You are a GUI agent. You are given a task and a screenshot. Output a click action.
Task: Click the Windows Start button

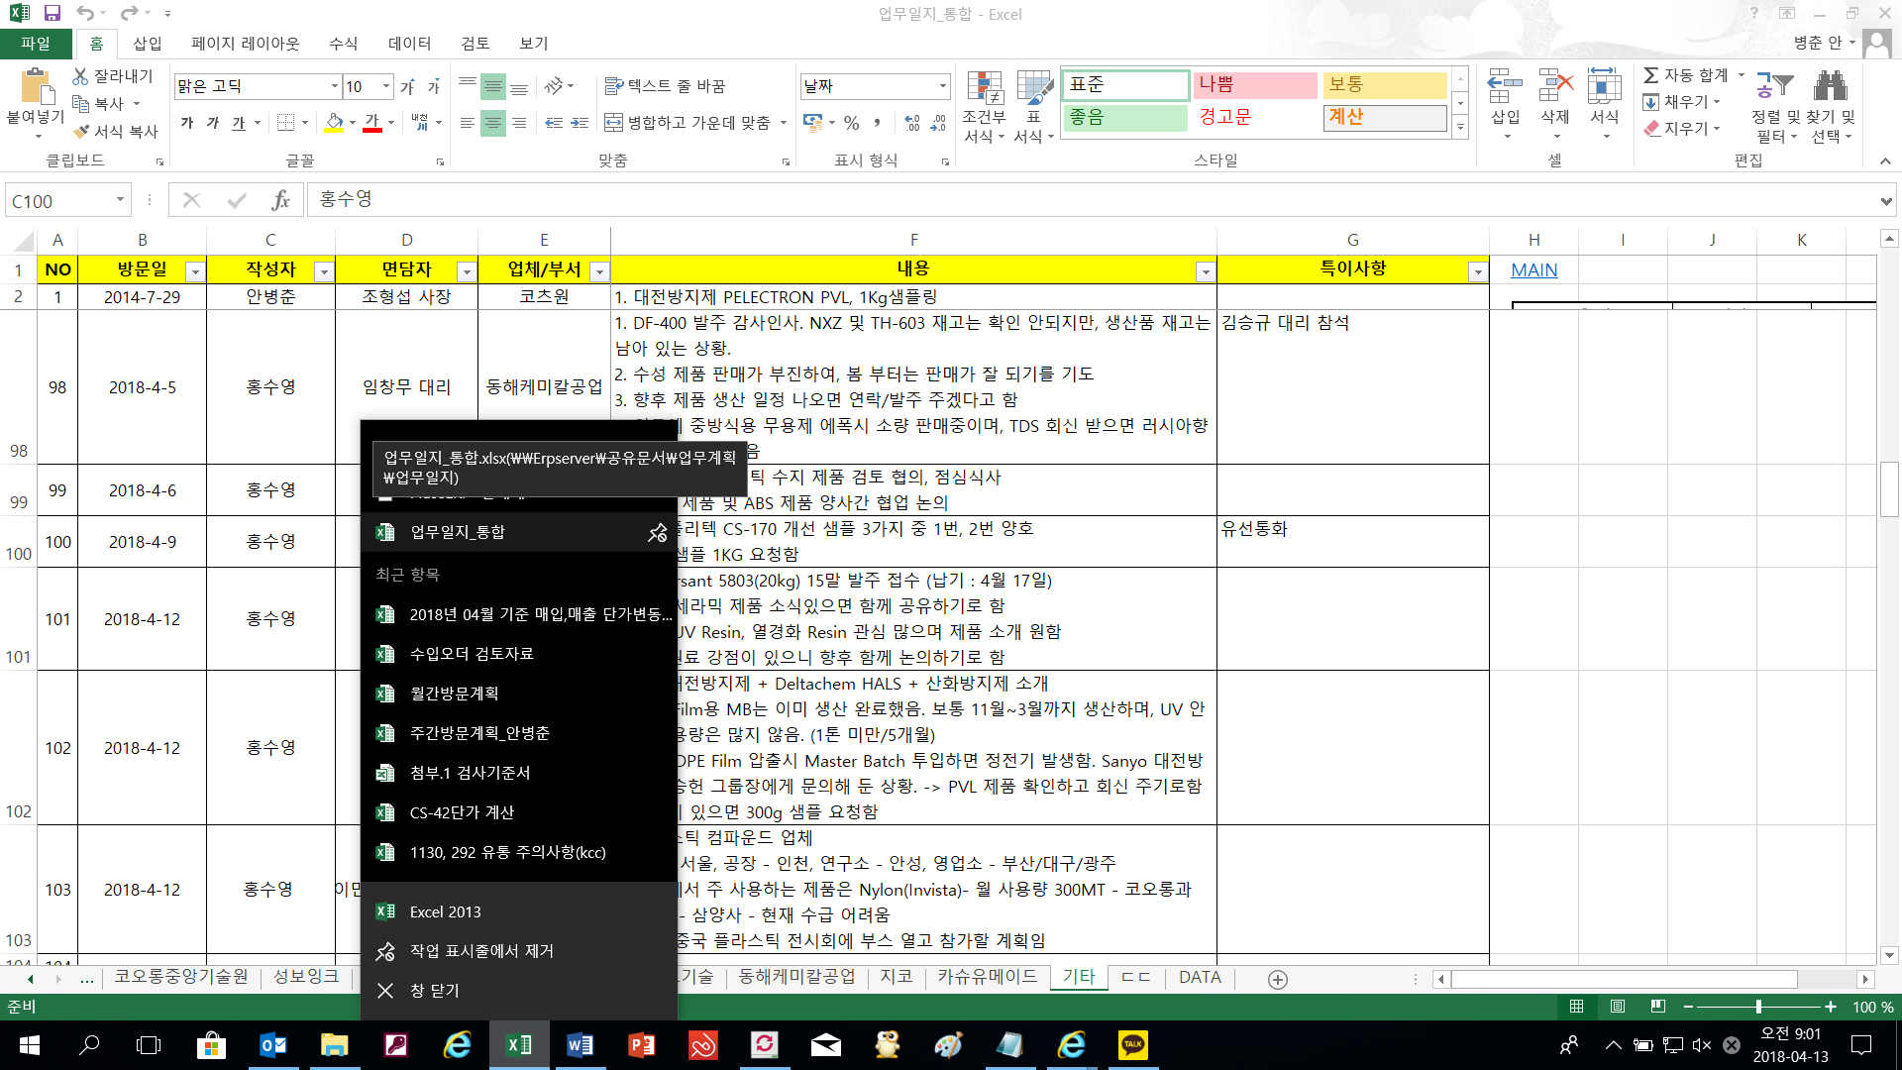pyautogui.click(x=29, y=1045)
